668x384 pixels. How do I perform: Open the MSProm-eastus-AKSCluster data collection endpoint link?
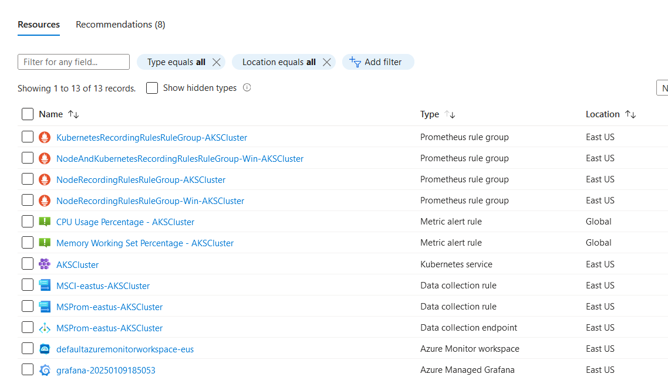coord(110,328)
